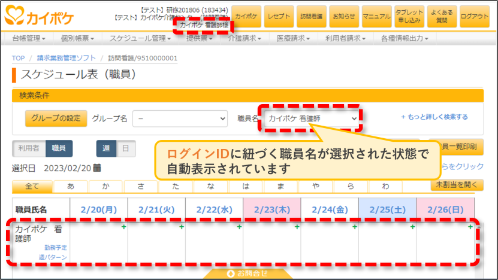498x280 pixels.
Task: Open the 台帳管理 menu
Action: (29, 38)
